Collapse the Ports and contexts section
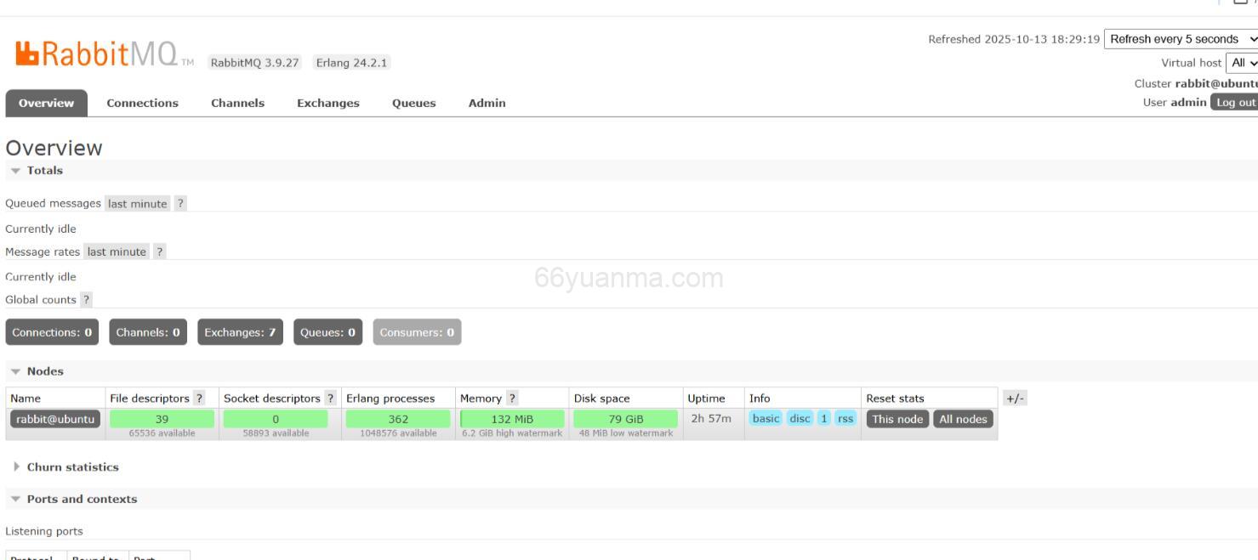1258x560 pixels. (74, 500)
